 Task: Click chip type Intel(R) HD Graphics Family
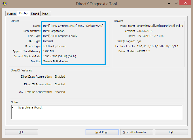coord(60,36)
